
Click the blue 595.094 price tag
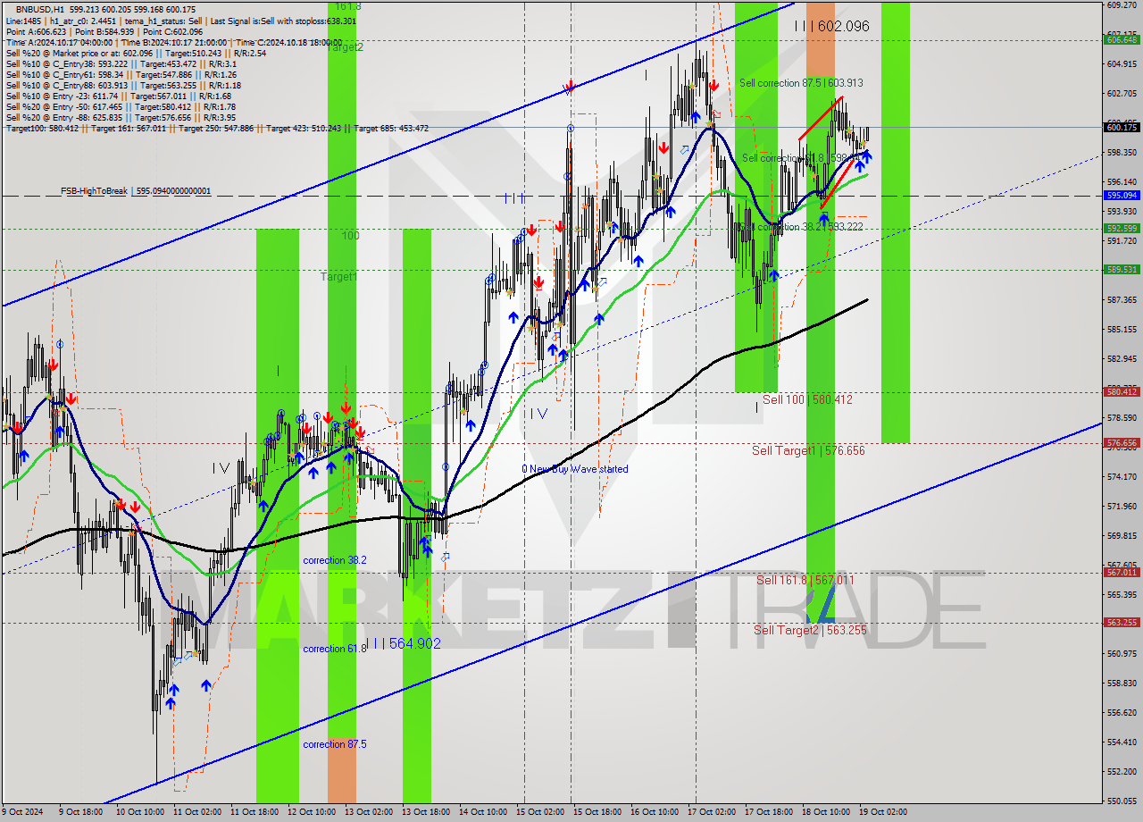pos(1122,195)
